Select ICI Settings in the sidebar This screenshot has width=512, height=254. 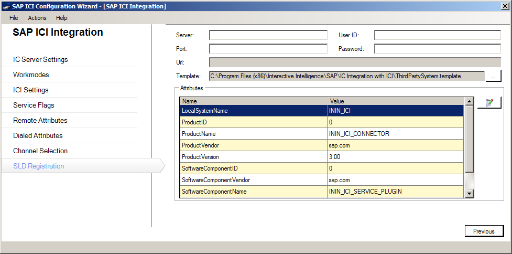pyautogui.click(x=31, y=90)
